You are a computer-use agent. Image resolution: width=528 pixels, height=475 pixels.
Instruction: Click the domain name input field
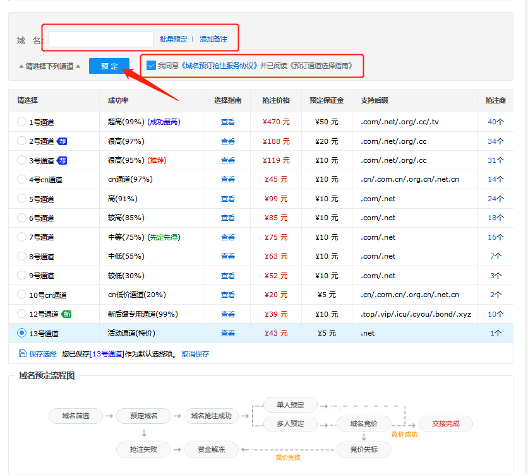click(x=101, y=39)
